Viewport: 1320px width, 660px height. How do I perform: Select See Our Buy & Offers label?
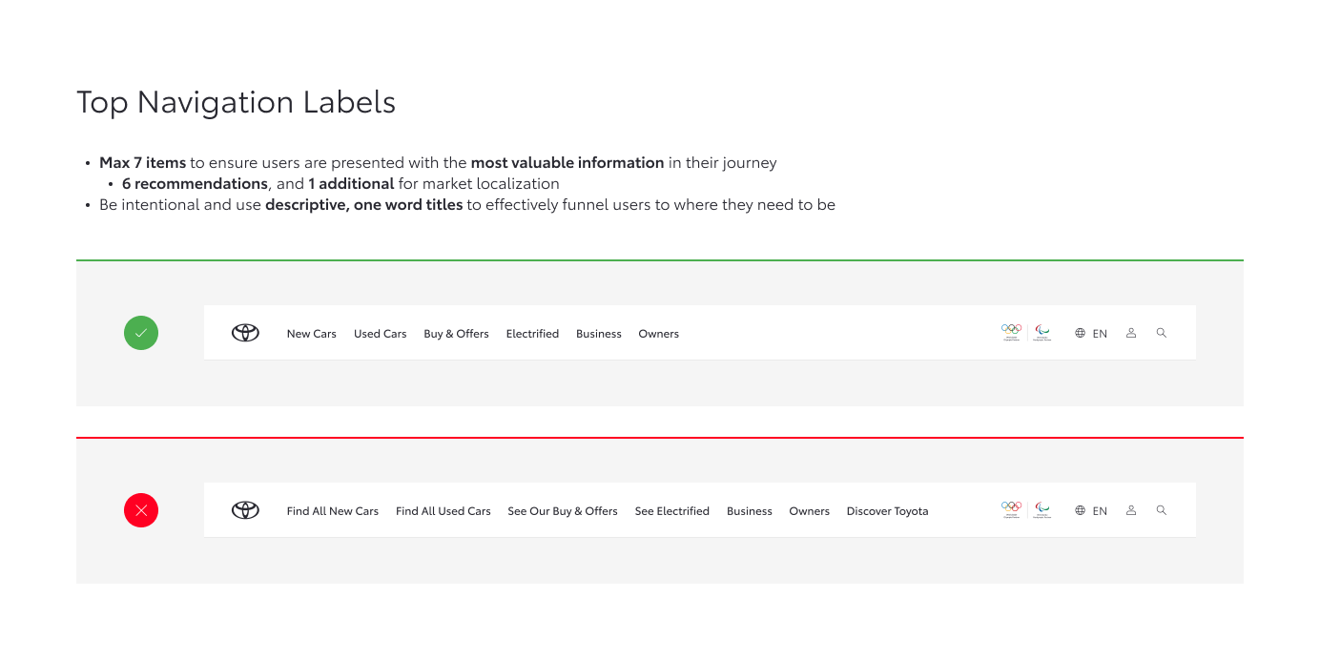[x=562, y=511]
